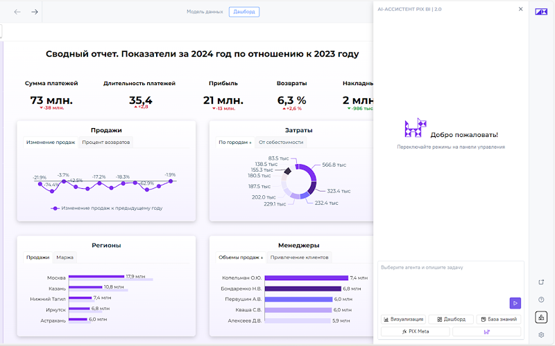Open the Маржа tab in Регионы
The image size is (555, 346).
point(65,257)
